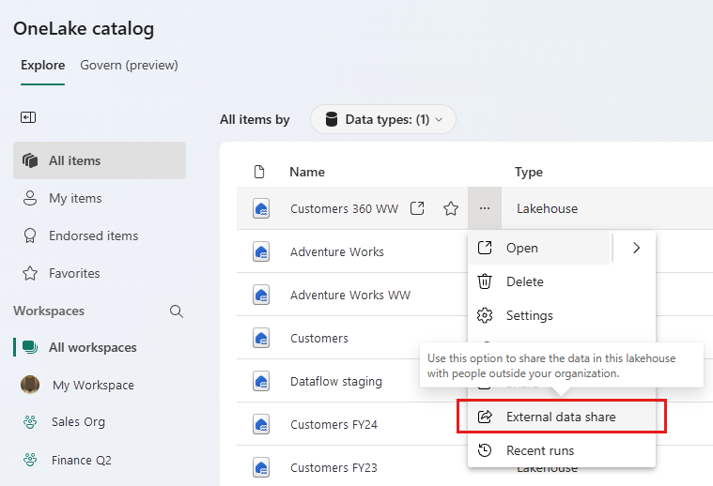713x486 pixels.
Task: Open the Dataflow staging item name
Action: point(336,382)
